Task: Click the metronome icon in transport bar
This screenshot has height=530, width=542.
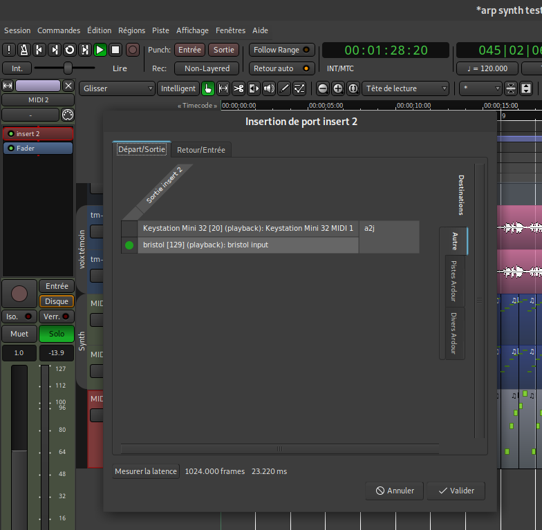Action: coord(24,50)
